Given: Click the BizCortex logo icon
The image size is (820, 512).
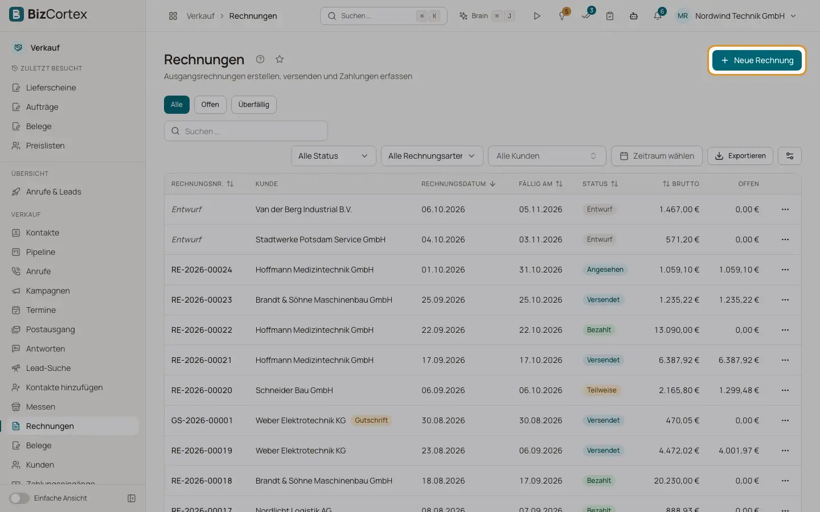Looking at the screenshot, I should pos(17,14).
